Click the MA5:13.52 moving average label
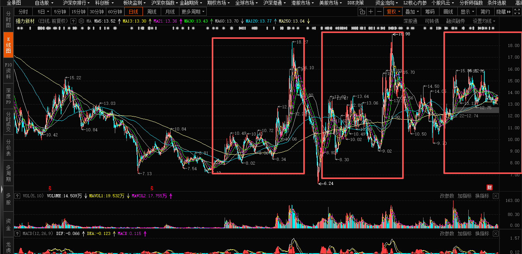522x254 pixels. 105,21
